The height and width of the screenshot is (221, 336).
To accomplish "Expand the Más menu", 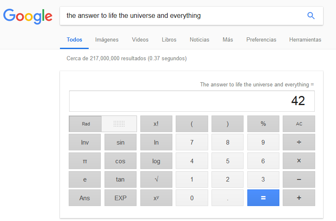I will tap(228, 40).
